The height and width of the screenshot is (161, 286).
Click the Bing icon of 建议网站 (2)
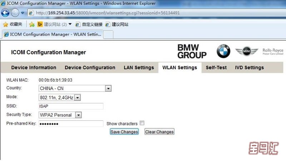[40, 24]
